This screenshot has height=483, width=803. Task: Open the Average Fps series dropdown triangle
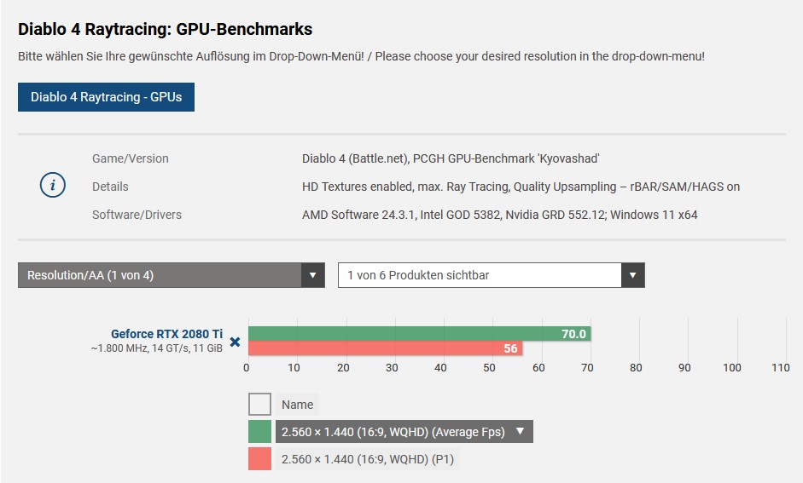coord(521,431)
